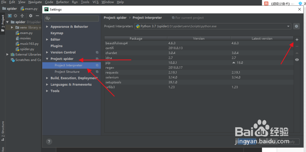Expand the Tools settings node
The image size is (306, 152).
(47, 91)
